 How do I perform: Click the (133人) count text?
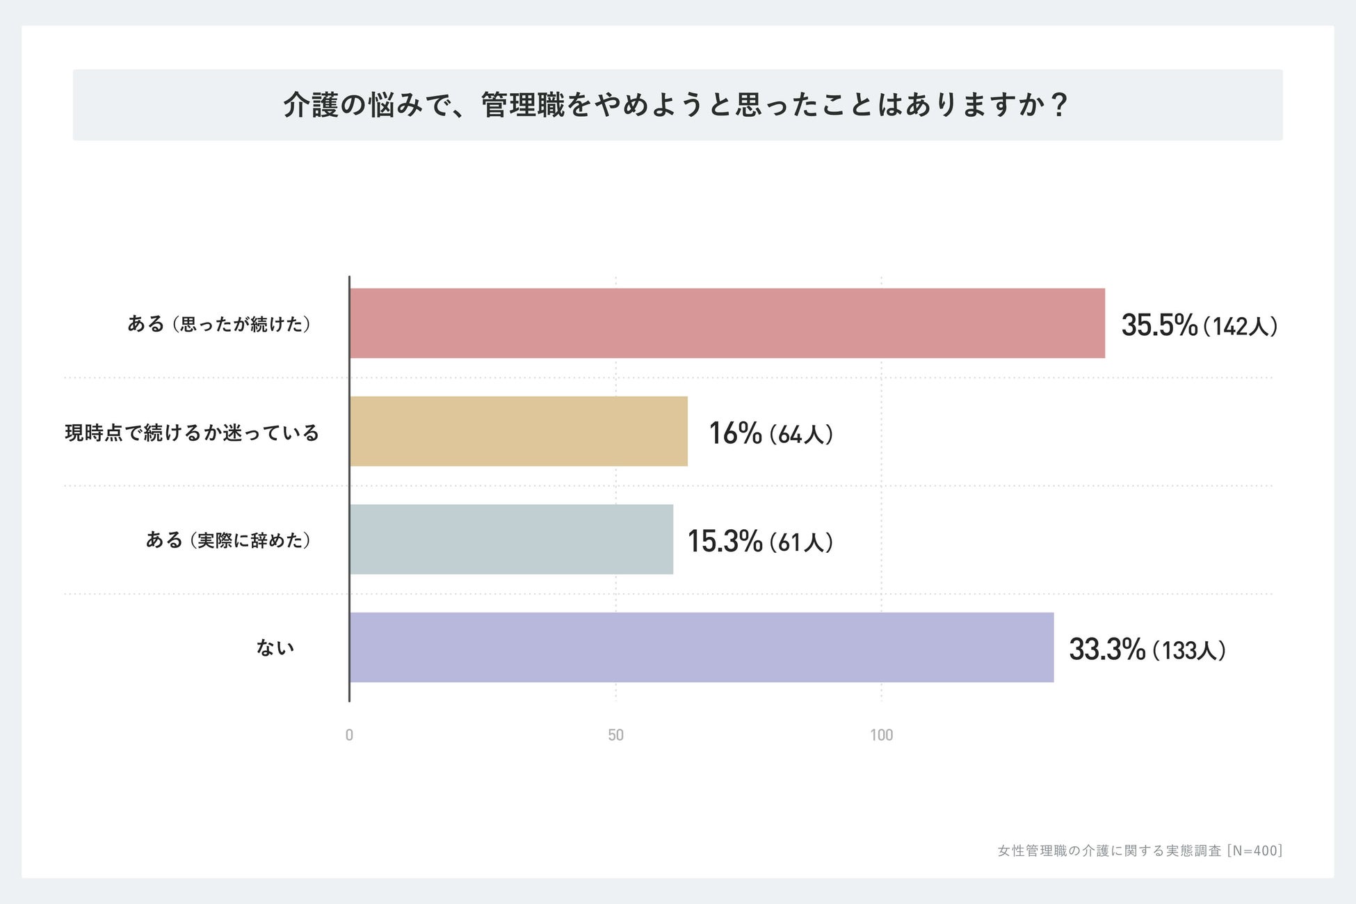click(x=1189, y=652)
